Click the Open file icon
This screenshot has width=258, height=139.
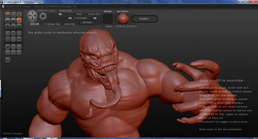13,53
